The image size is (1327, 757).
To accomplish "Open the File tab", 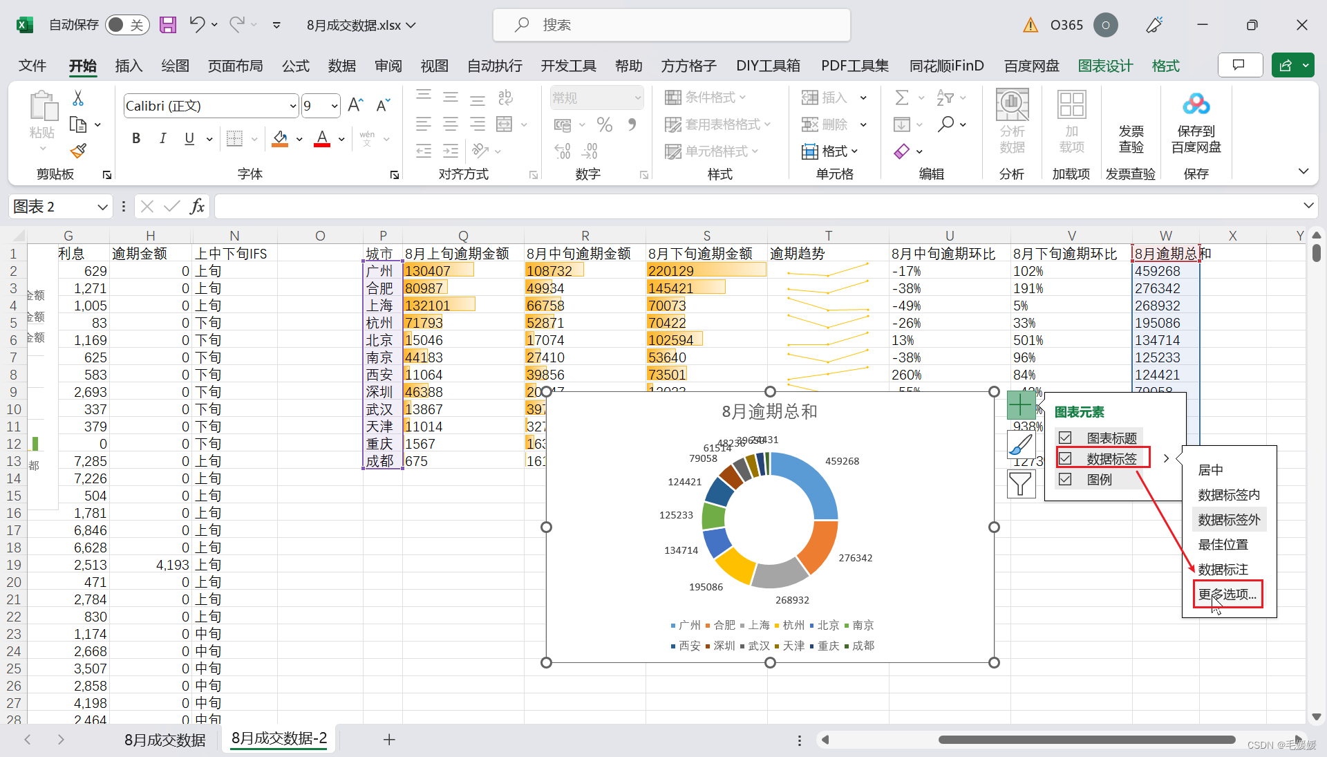I will pos(32,66).
